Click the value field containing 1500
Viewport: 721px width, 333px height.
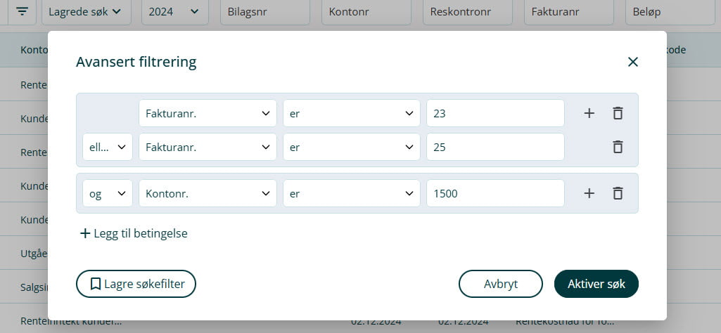click(495, 193)
